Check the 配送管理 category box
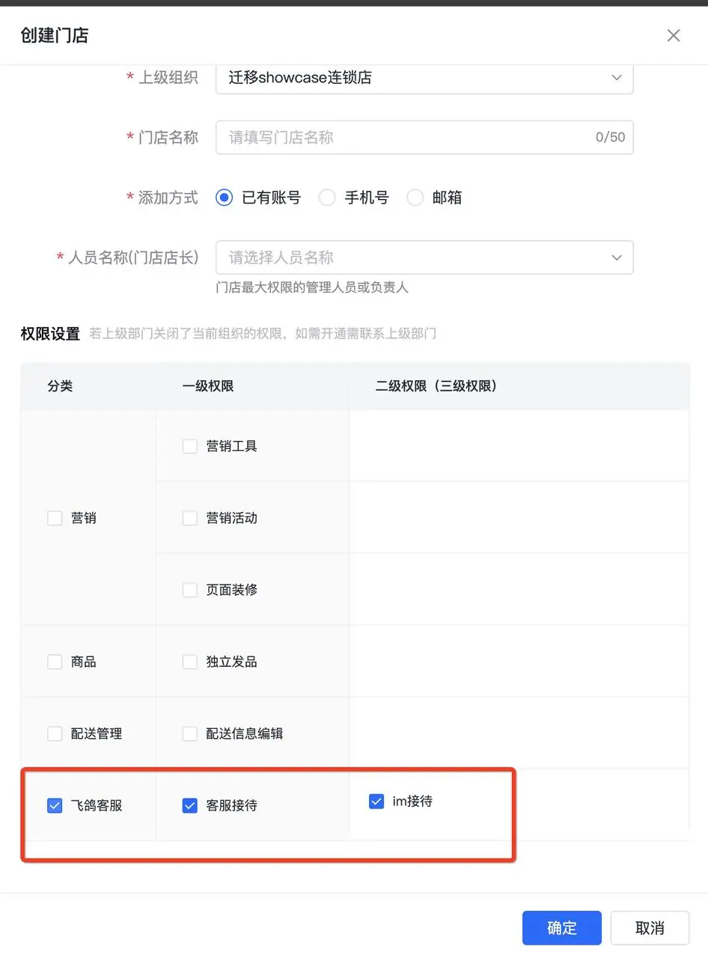Image resolution: width=708 pixels, height=958 pixels. coord(55,733)
